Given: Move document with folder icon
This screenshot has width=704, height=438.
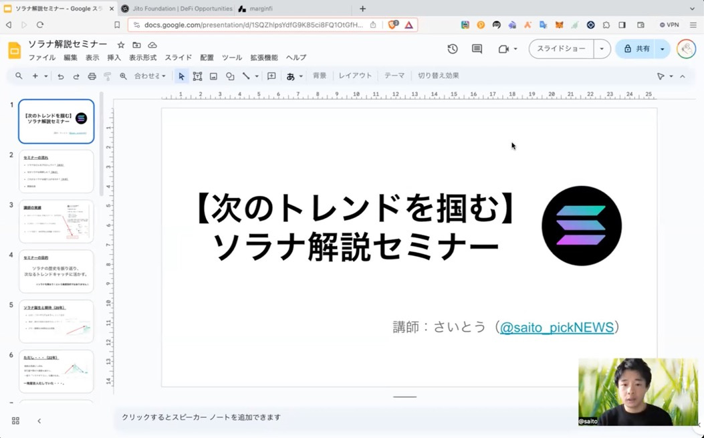Looking at the screenshot, I should (x=136, y=45).
